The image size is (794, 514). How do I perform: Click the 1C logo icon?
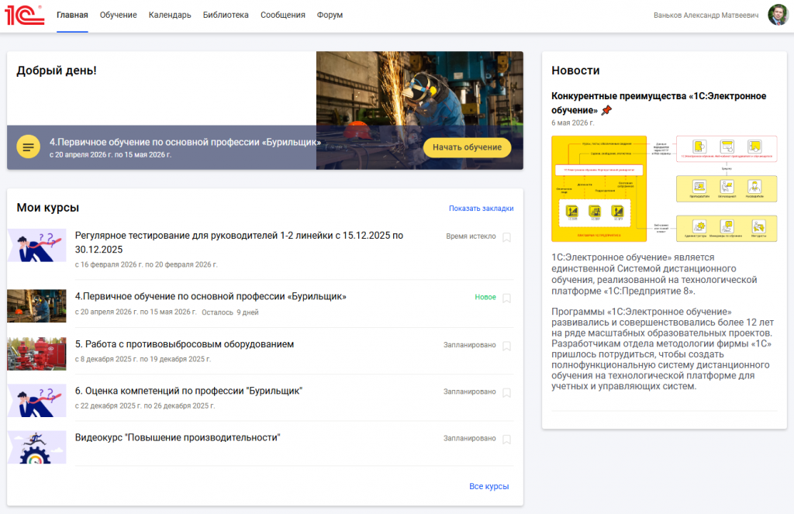[x=24, y=16]
